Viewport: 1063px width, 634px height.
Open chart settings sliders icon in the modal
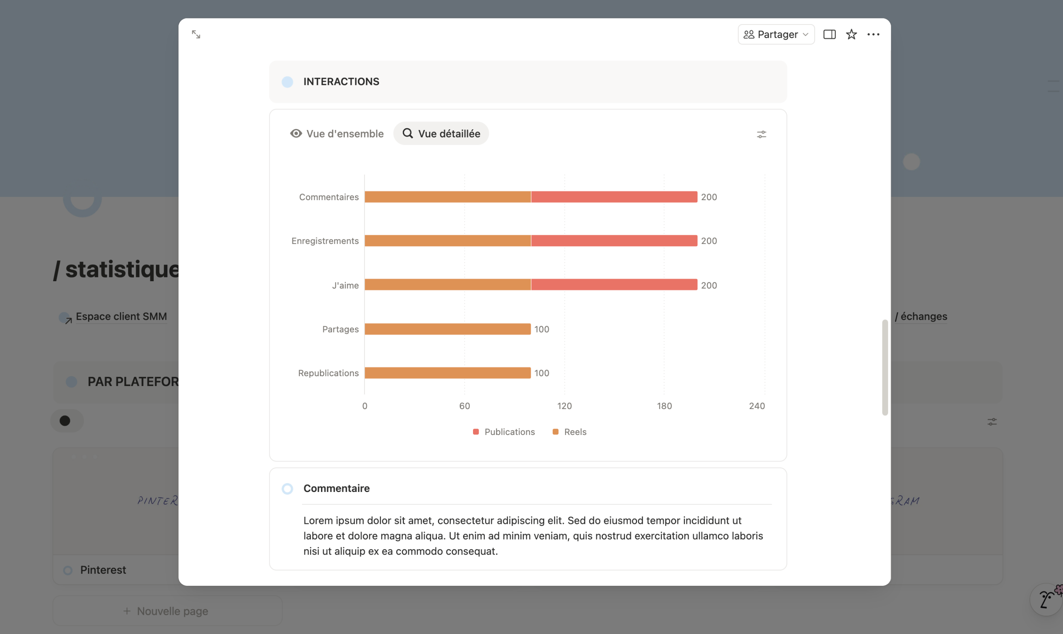point(761,135)
